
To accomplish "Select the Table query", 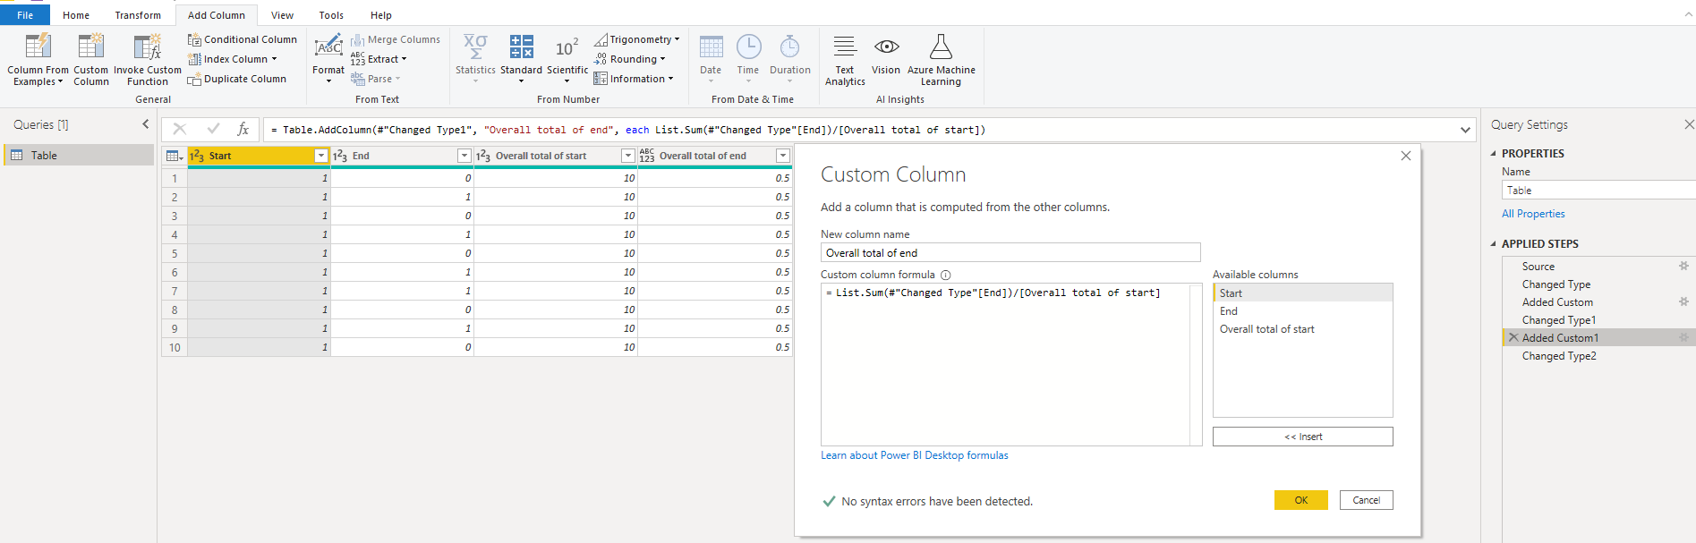I will coord(79,156).
